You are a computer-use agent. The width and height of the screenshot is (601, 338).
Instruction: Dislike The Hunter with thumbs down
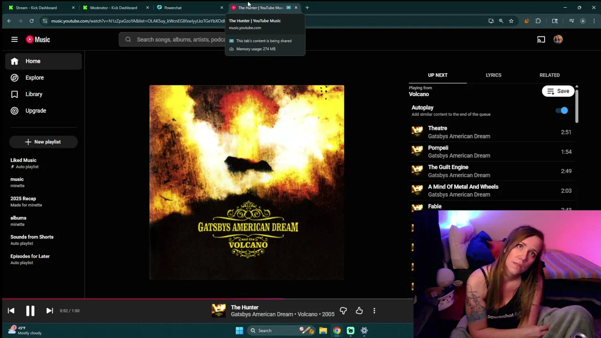(x=343, y=311)
